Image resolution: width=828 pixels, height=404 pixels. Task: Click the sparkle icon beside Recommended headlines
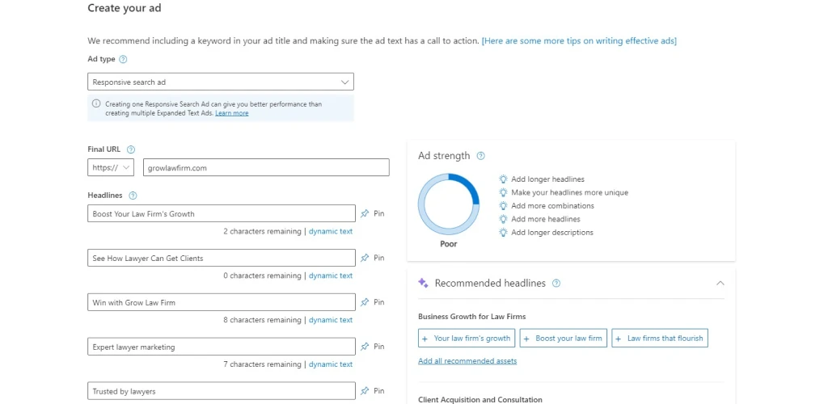[423, 283]
